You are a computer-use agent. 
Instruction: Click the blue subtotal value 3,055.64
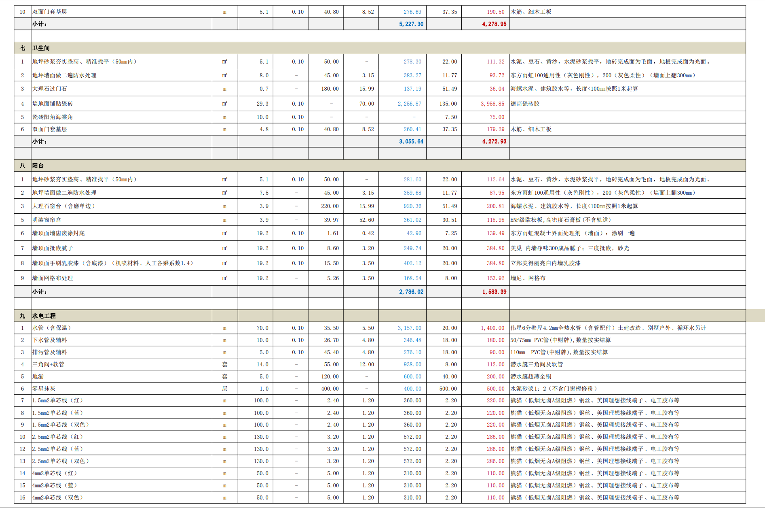tap(411, 141)
